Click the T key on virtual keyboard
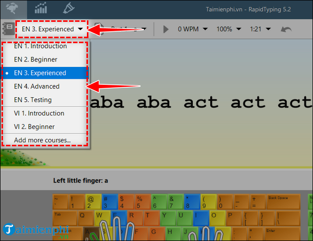 coord(152,218)
